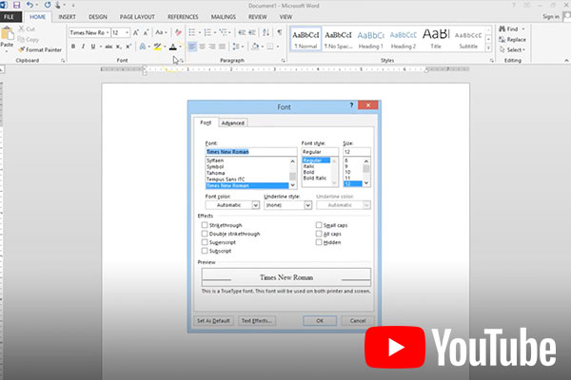Image resolution: width=571 pixels, height=380 pixels.
Task: Open the Underline style dropdown
Action: 308,205
